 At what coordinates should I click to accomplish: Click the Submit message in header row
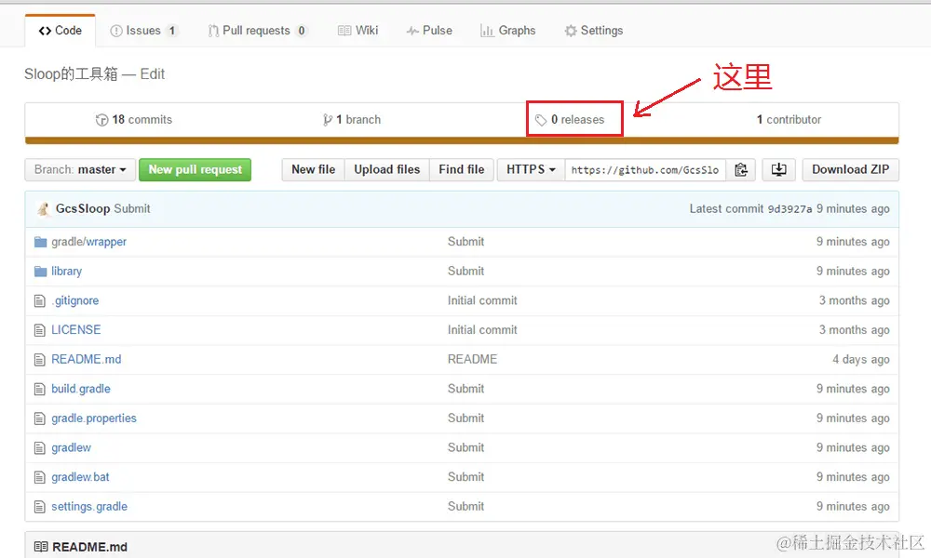pyautogui.click(x=132, y=208)
